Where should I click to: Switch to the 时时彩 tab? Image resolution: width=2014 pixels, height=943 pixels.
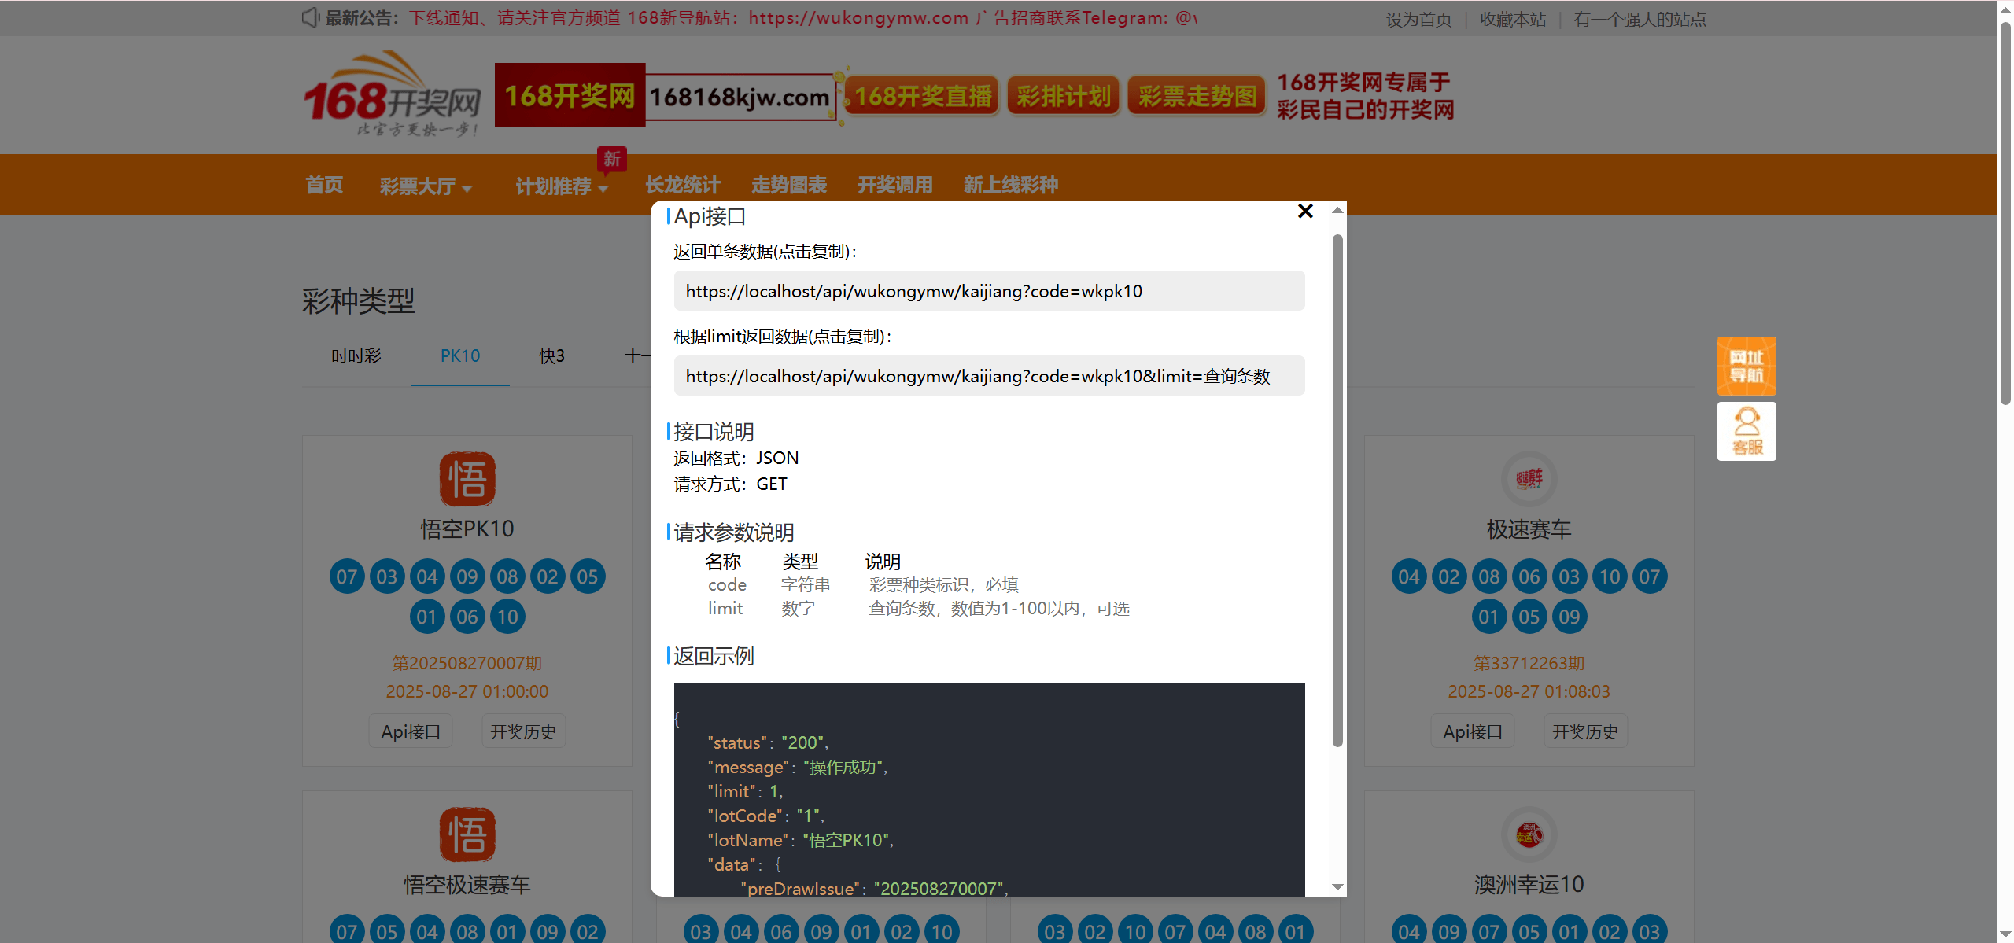pos(356,356)
